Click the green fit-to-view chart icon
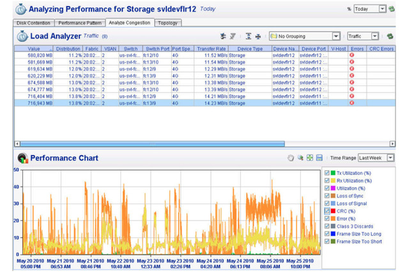409x272 pixels. (309, 158)
